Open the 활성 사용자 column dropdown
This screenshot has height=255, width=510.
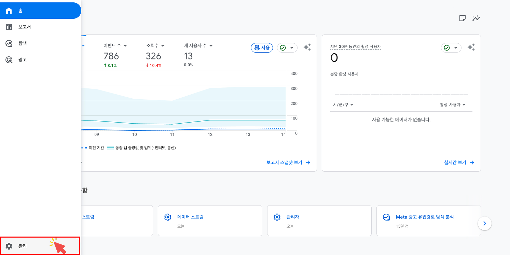click(x=452, y=105)
